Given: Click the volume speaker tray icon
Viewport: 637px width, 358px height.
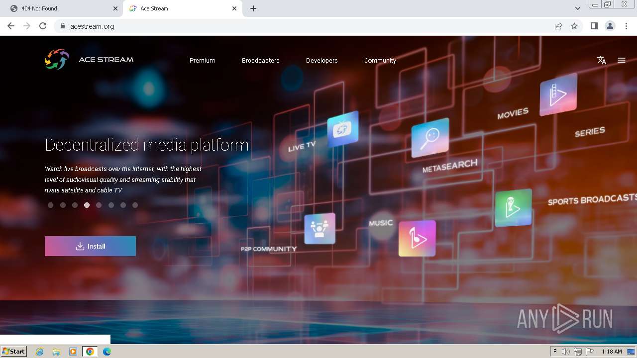Looking at the screenshot, I should 566,352.
